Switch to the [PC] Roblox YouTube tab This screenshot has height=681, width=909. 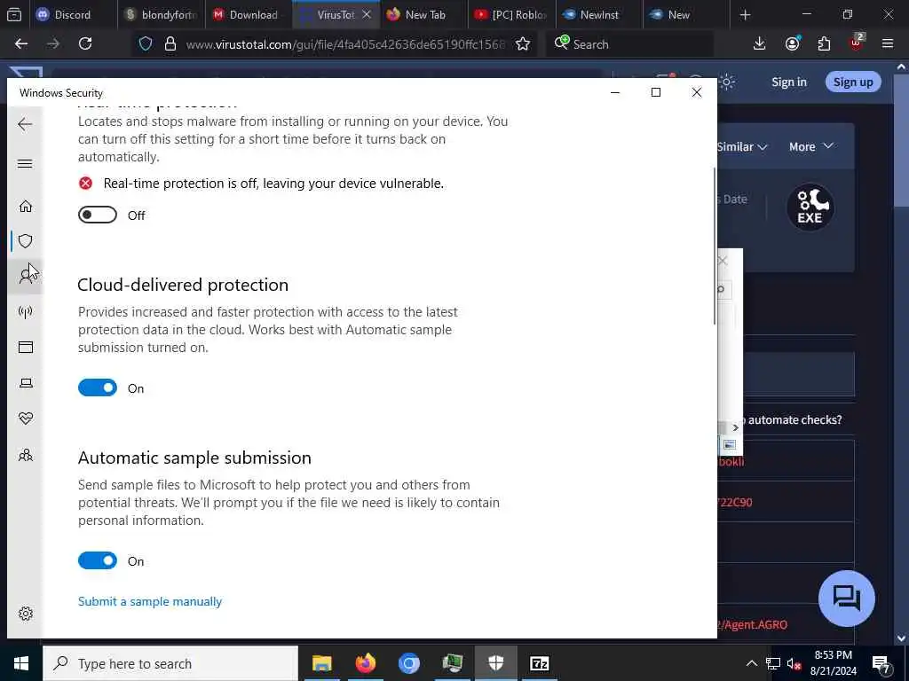[510, 14]
